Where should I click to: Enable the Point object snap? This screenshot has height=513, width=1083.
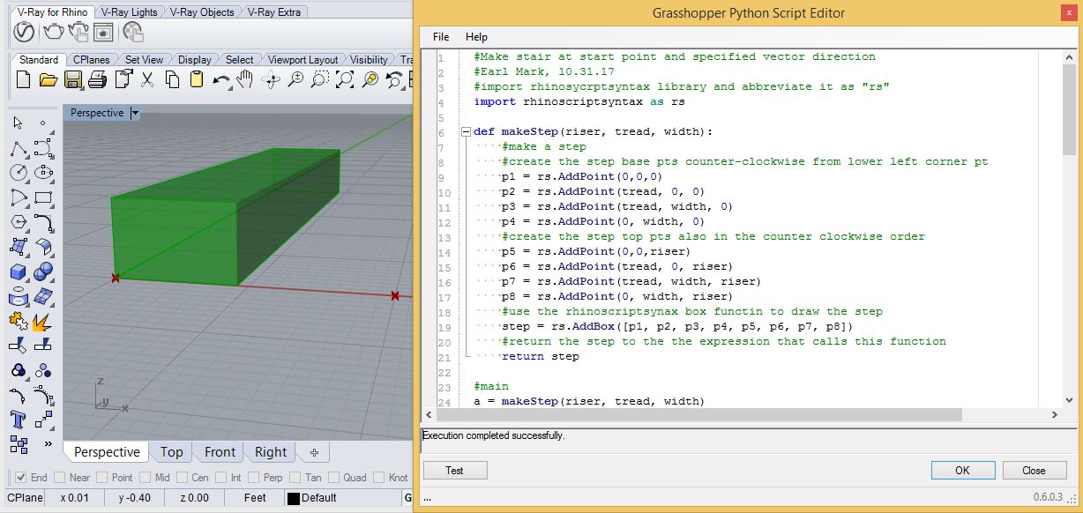click(102, 478)
